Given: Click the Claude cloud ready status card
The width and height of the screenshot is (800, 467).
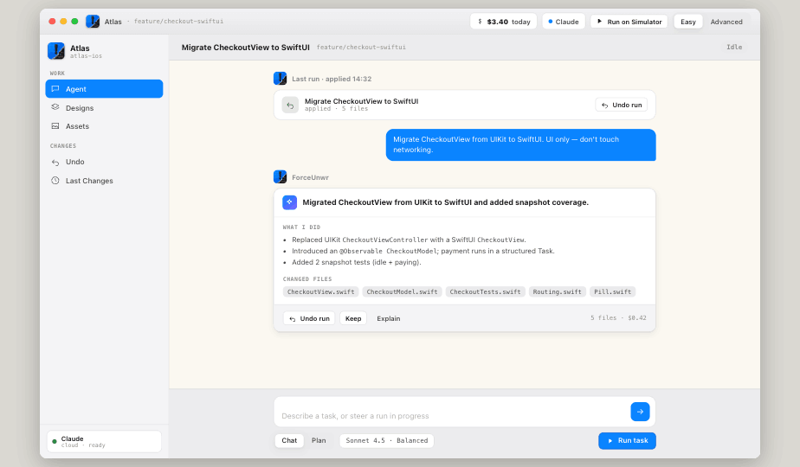Looking at the screenshot, I should (104, 442).
